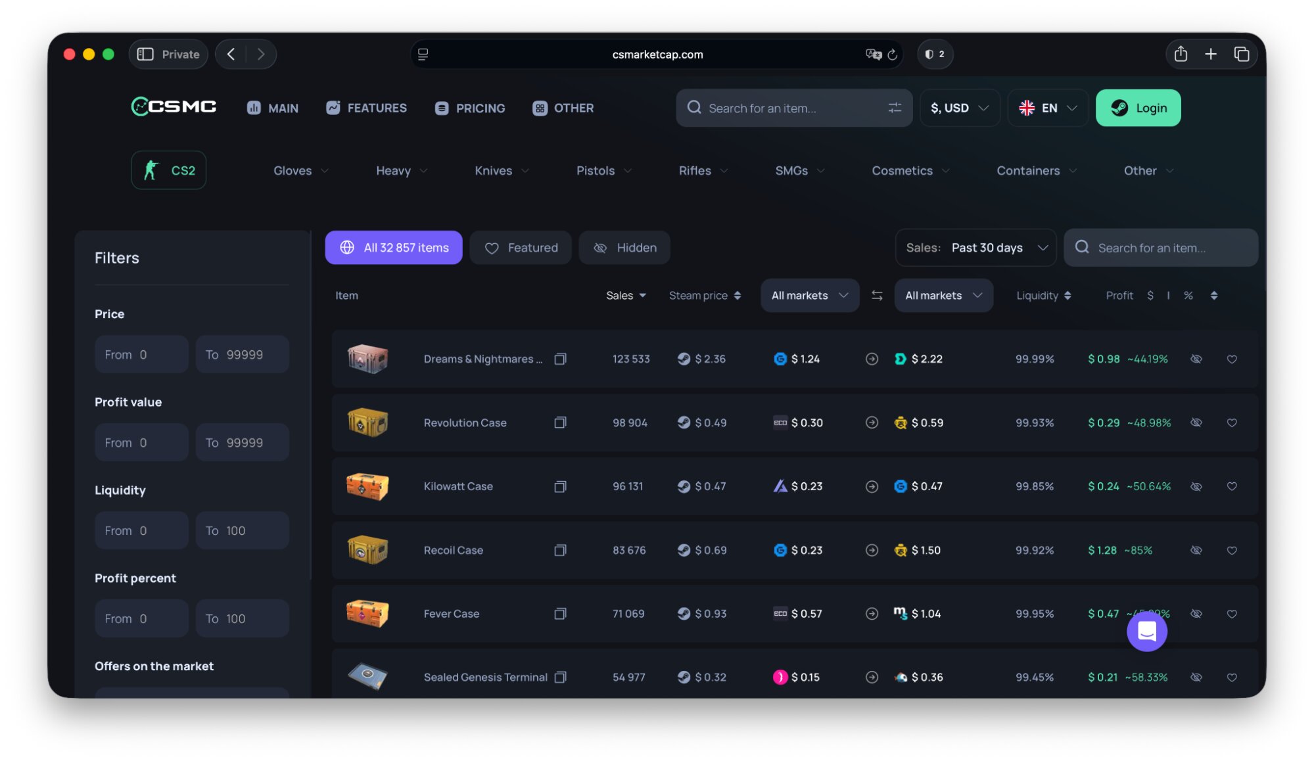Open the Fever Case item link
The height and width of the screenshot is (761, 1314).
451,614
